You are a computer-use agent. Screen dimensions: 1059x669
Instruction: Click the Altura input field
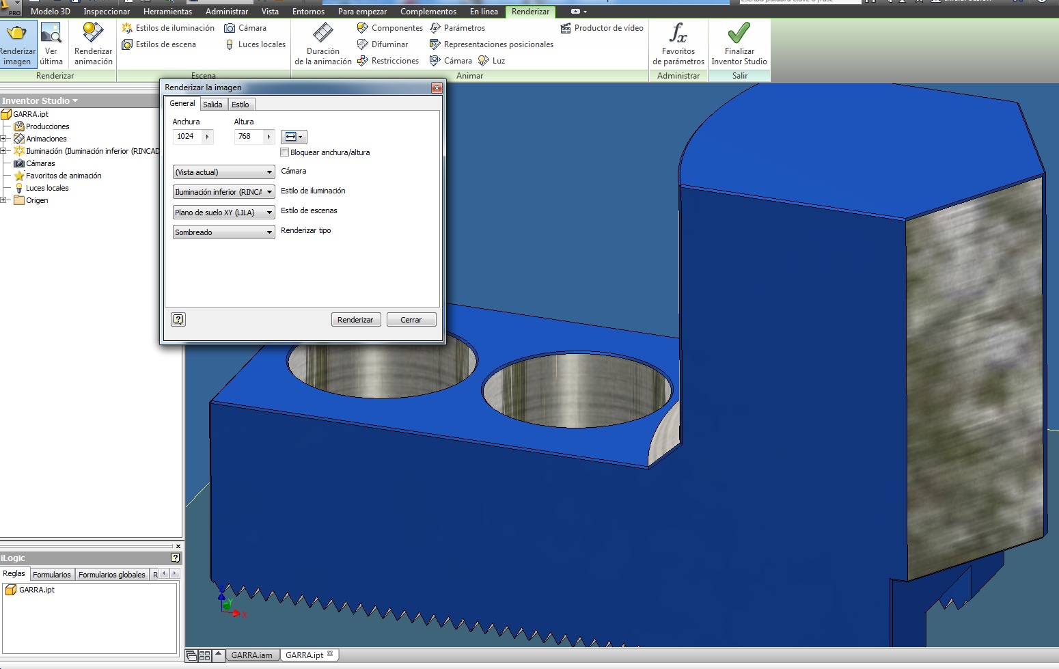click(249, 137)
